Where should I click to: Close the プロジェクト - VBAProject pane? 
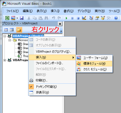[60, 24]
